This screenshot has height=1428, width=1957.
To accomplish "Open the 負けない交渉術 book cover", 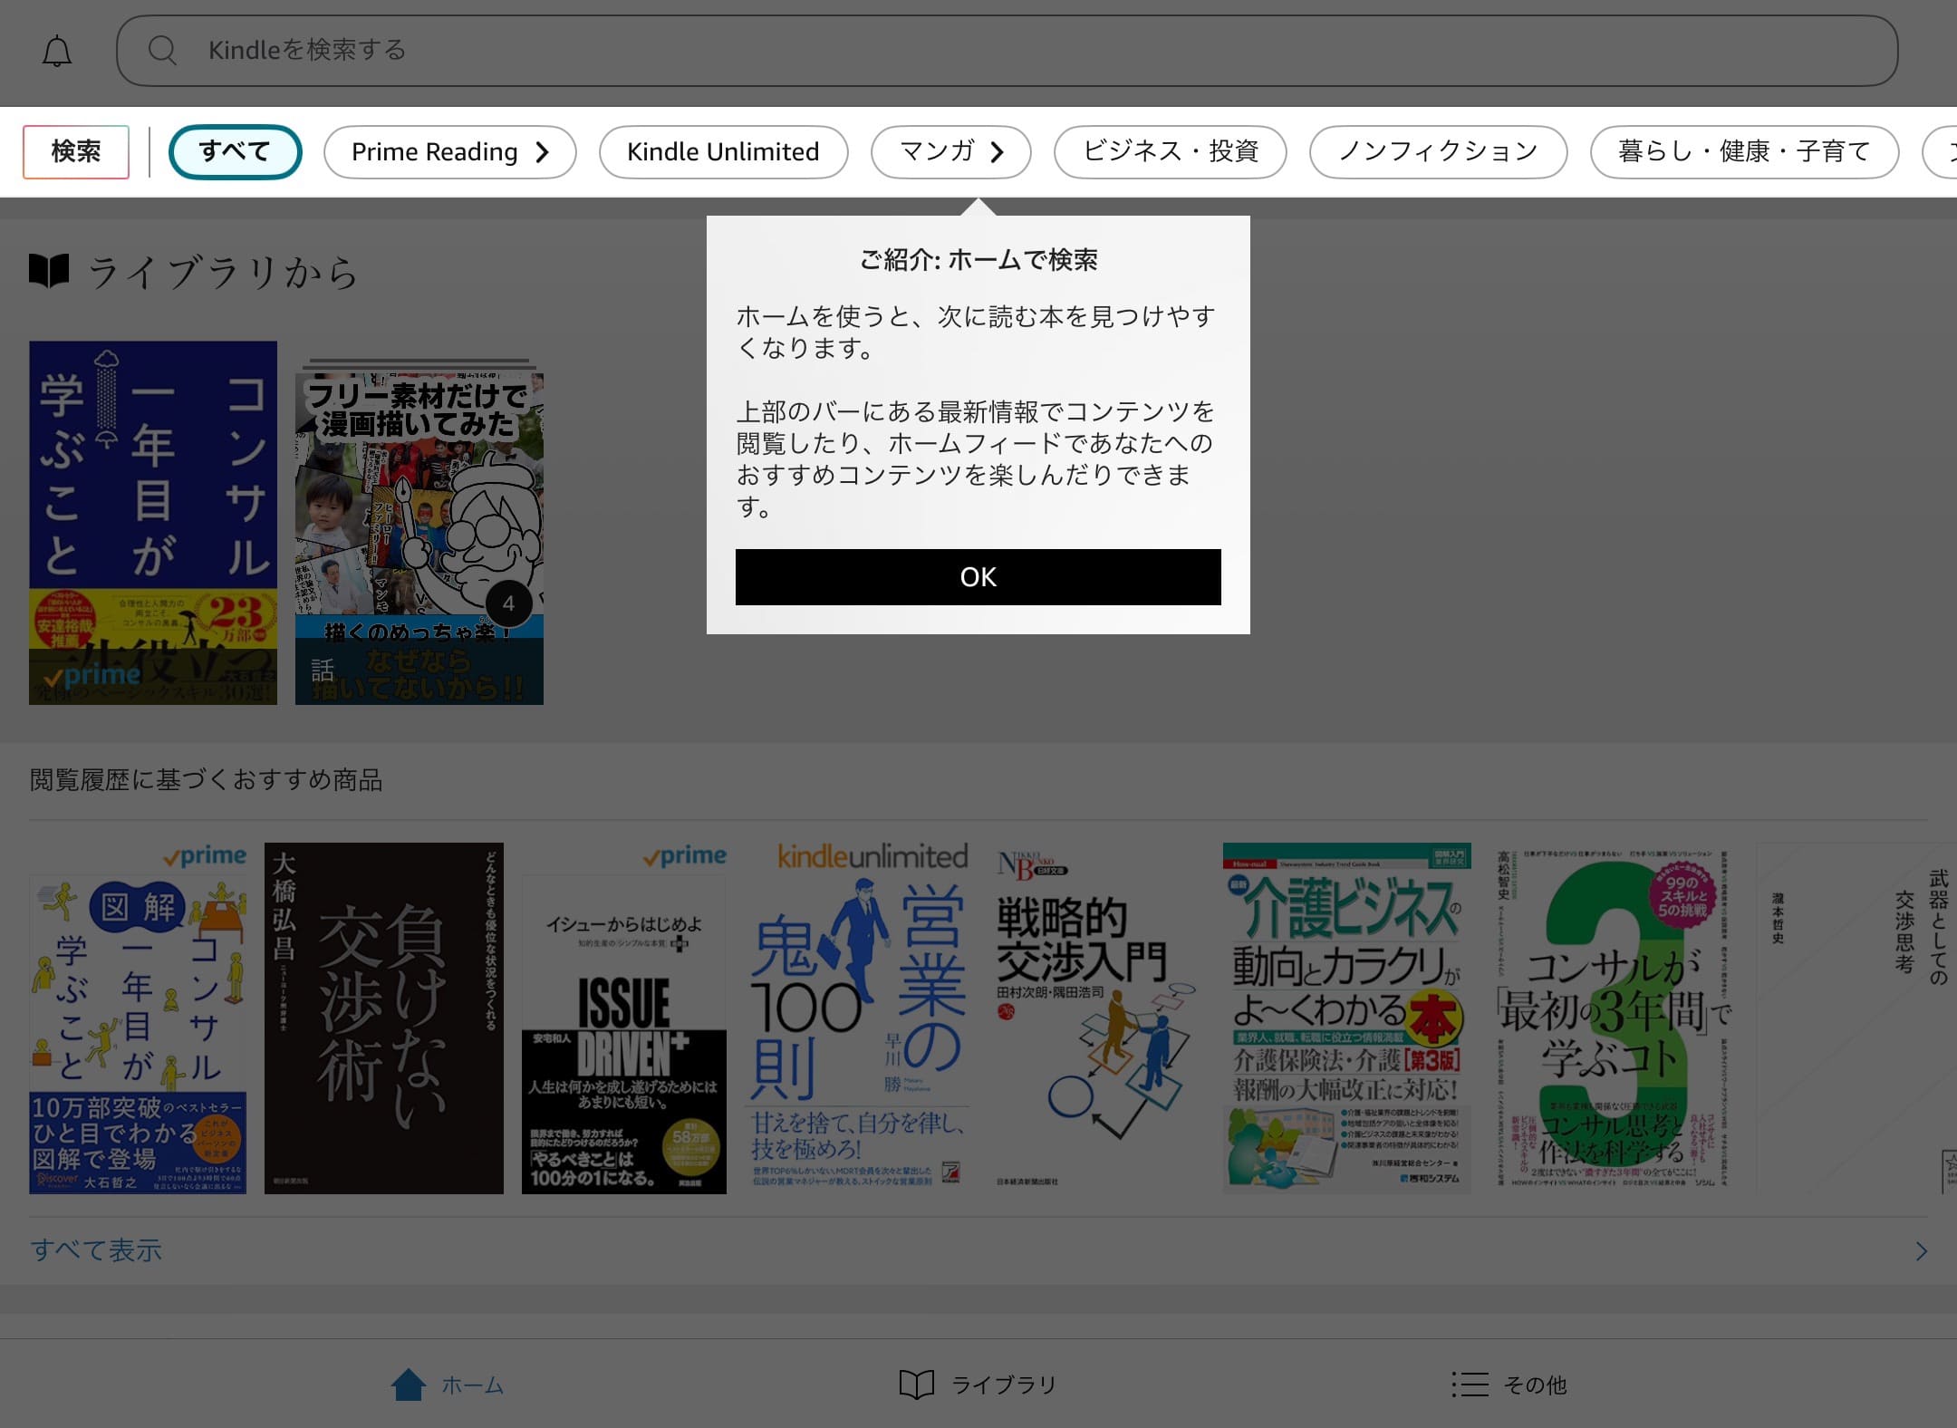I will pyautogui.click(x=384, y=1015).
